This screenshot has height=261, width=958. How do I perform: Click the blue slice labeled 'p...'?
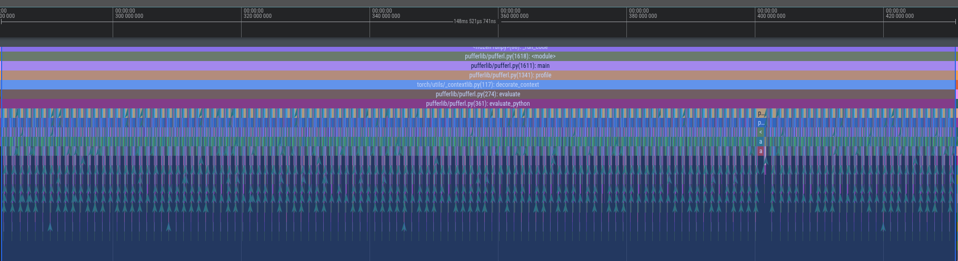click(761, 123)
